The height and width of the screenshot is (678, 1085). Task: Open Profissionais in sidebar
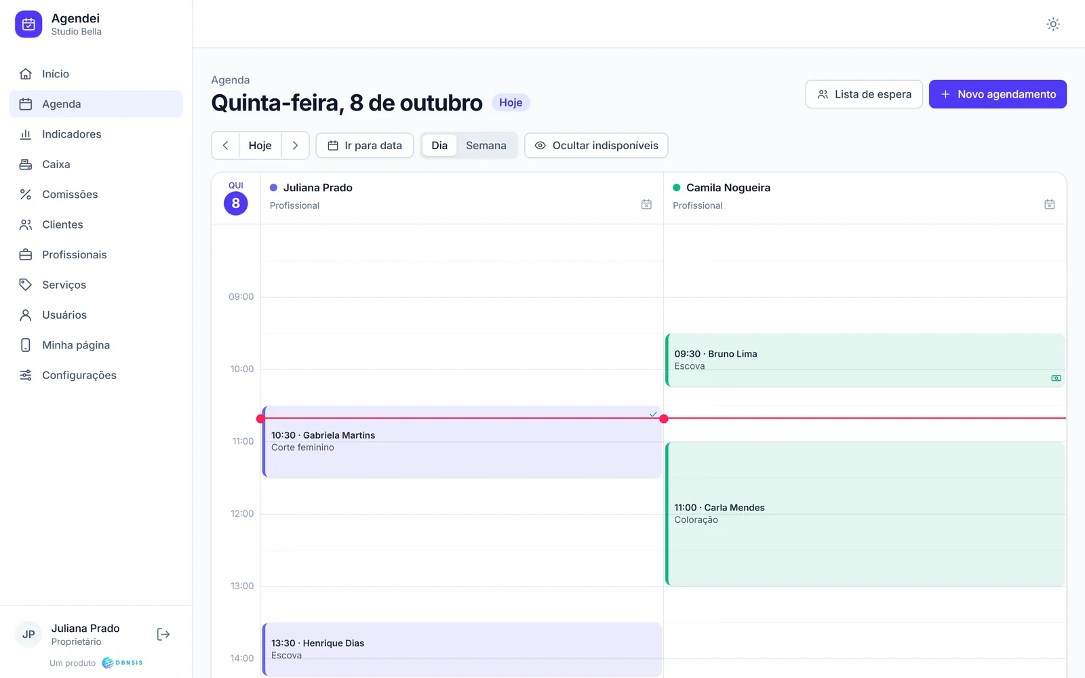(96, 255)
